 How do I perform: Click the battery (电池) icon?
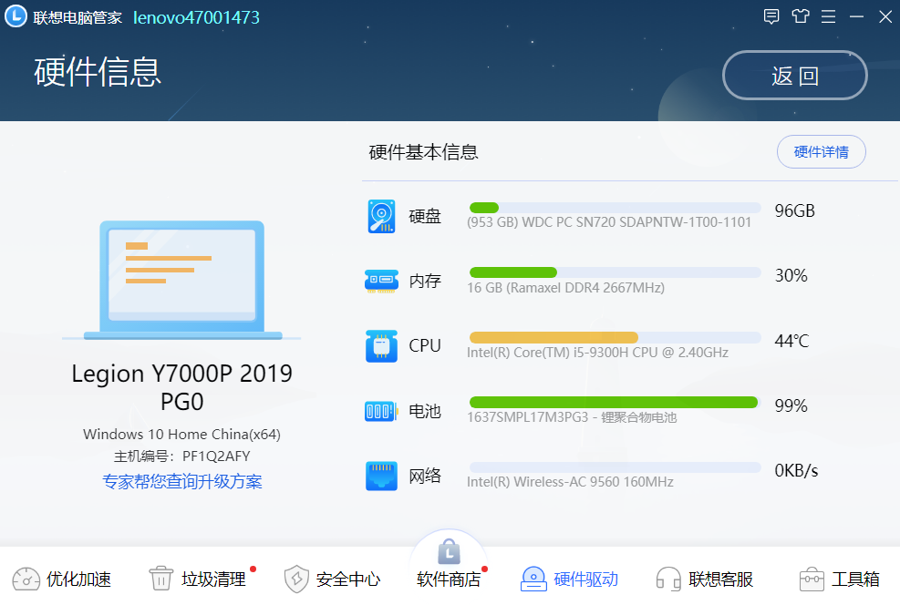[x=381, y=411]
